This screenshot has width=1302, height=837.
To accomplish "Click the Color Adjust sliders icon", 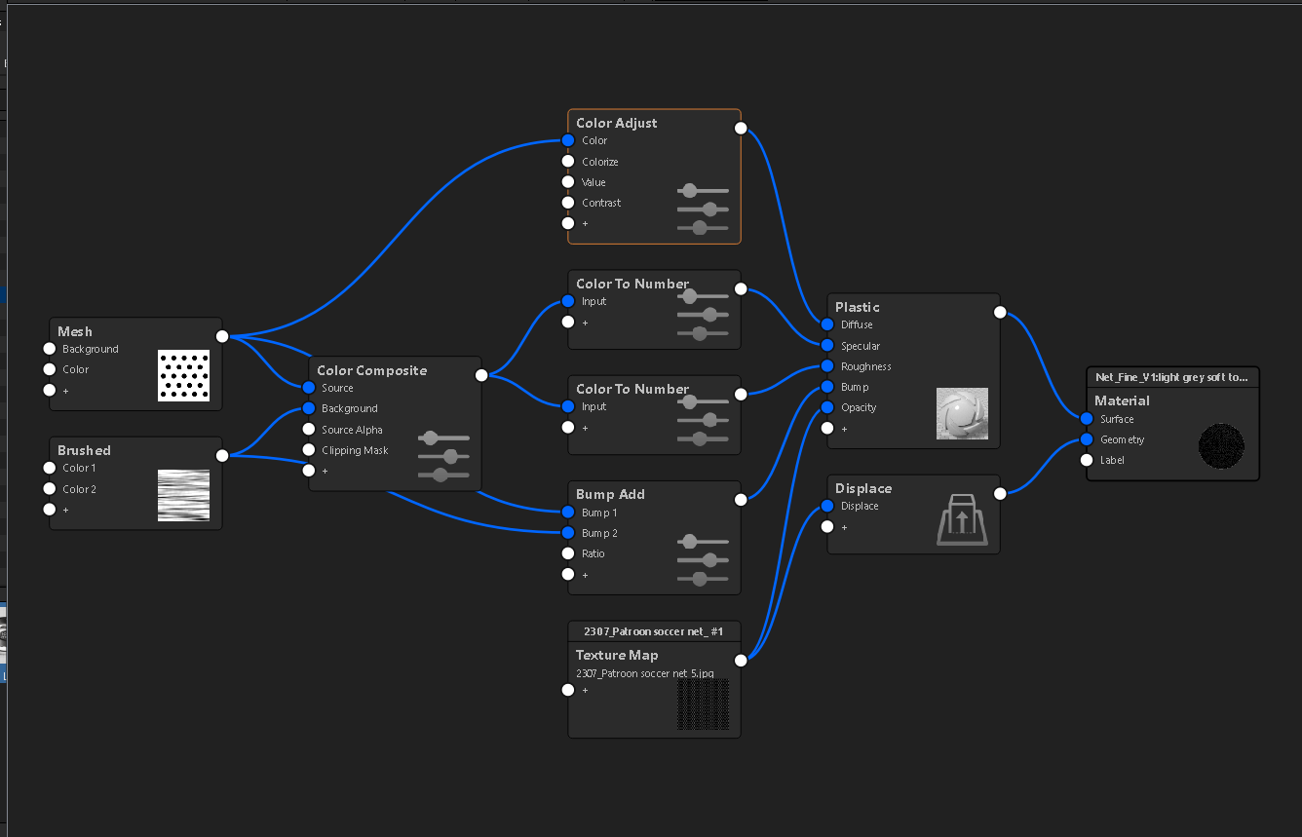I will [x=703, y=209].
